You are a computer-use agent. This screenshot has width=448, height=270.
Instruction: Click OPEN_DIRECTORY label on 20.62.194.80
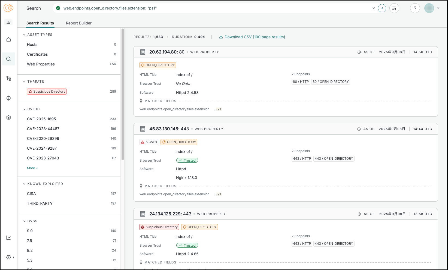158,65
